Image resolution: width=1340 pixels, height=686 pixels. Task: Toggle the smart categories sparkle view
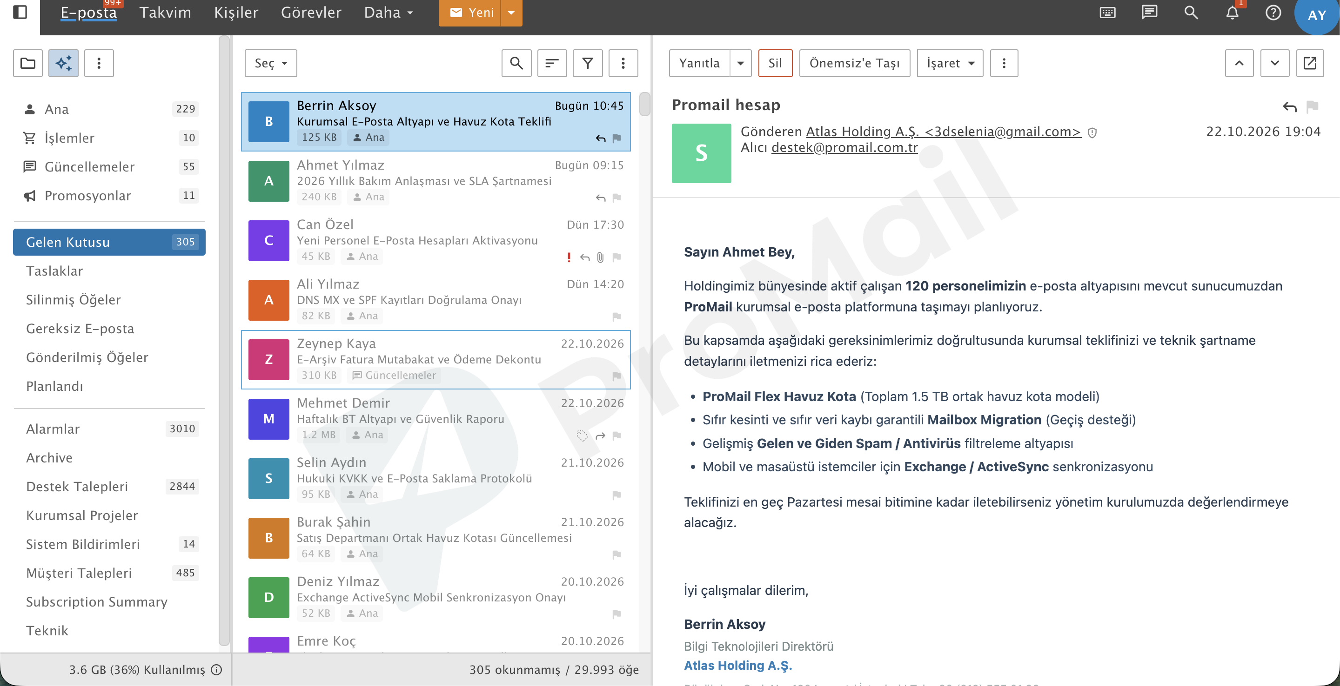[63, 63]
